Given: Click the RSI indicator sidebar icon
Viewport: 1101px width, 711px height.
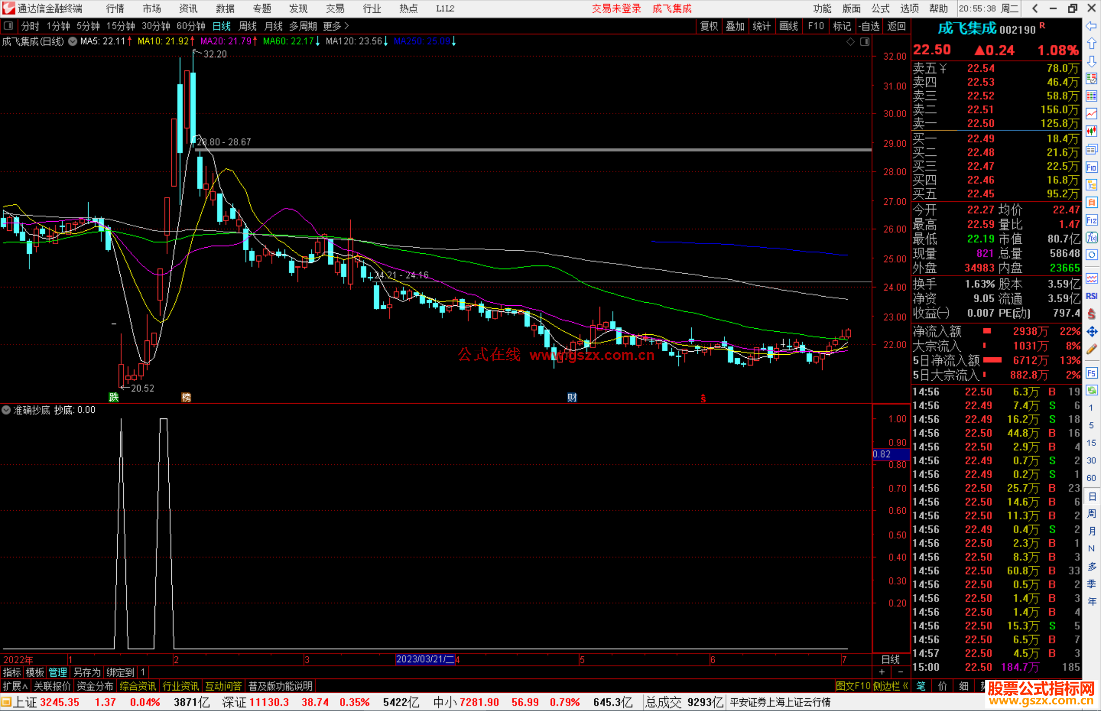Looking at the screenshot, I should [x=1091, y=296].
